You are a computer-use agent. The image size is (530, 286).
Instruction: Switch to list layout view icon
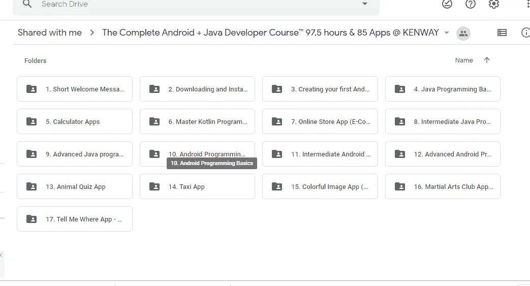[502, 33]
